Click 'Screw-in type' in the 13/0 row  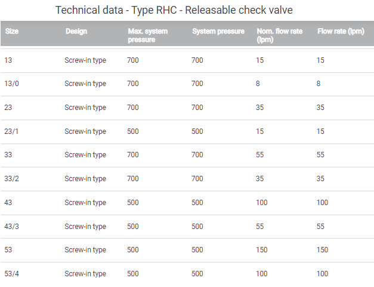[x=85, y=84]
